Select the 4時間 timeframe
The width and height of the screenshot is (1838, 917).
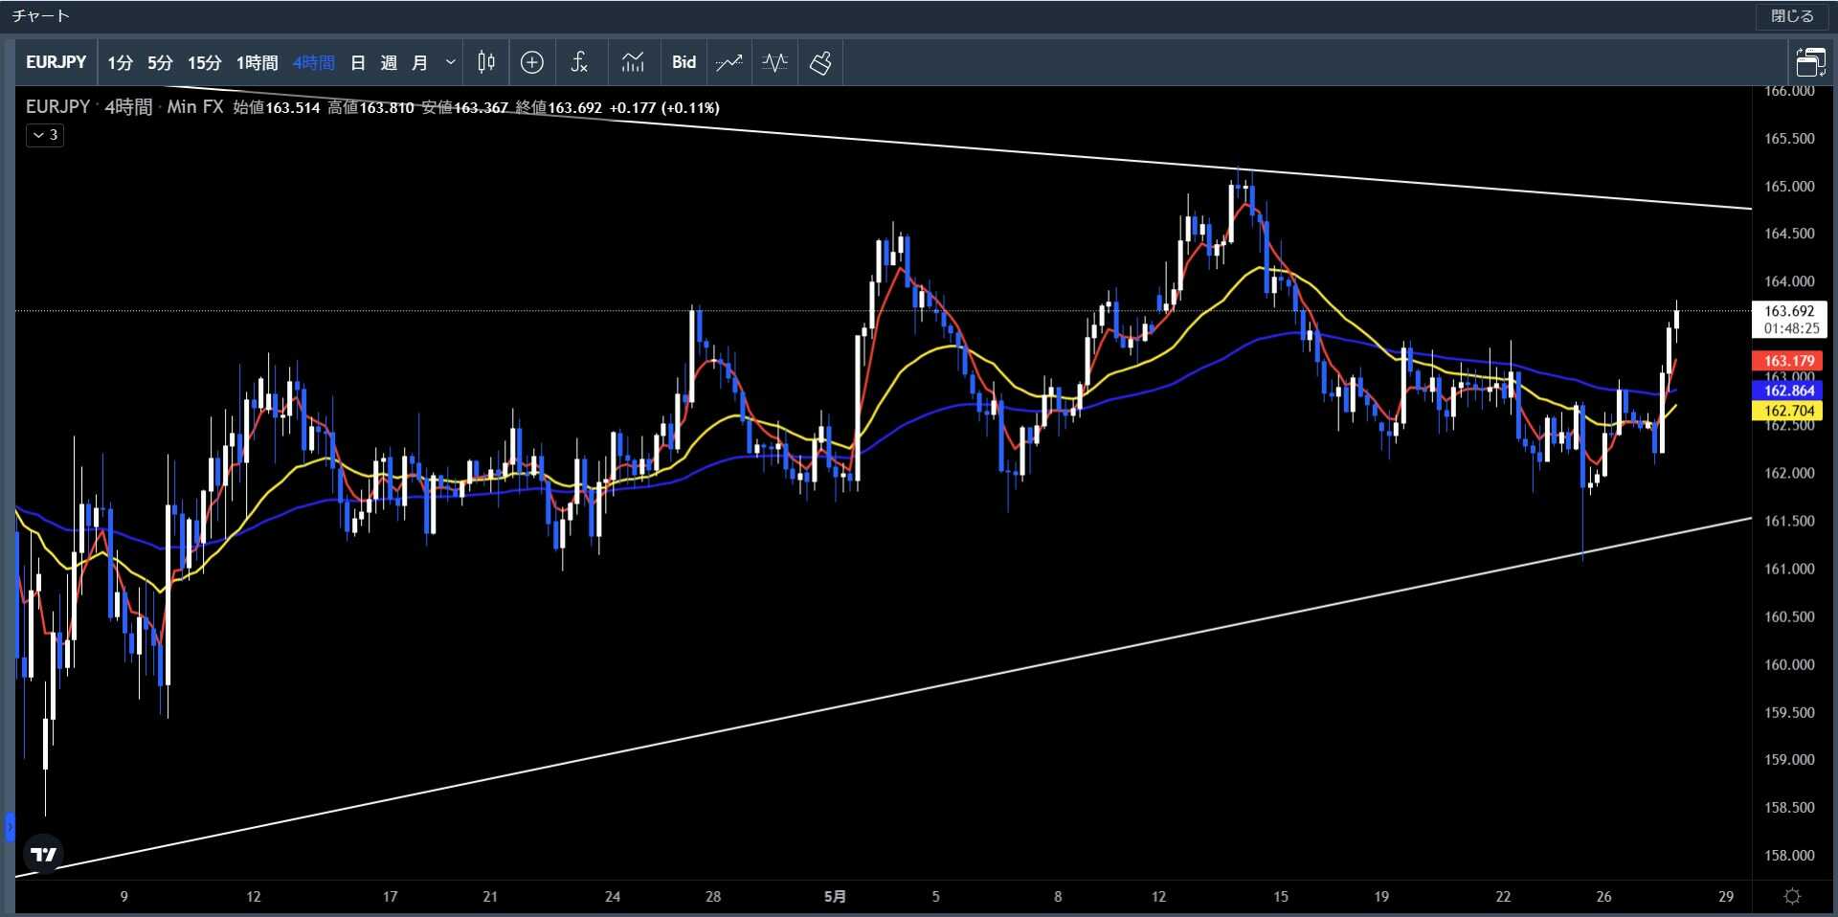pos(313,63)
